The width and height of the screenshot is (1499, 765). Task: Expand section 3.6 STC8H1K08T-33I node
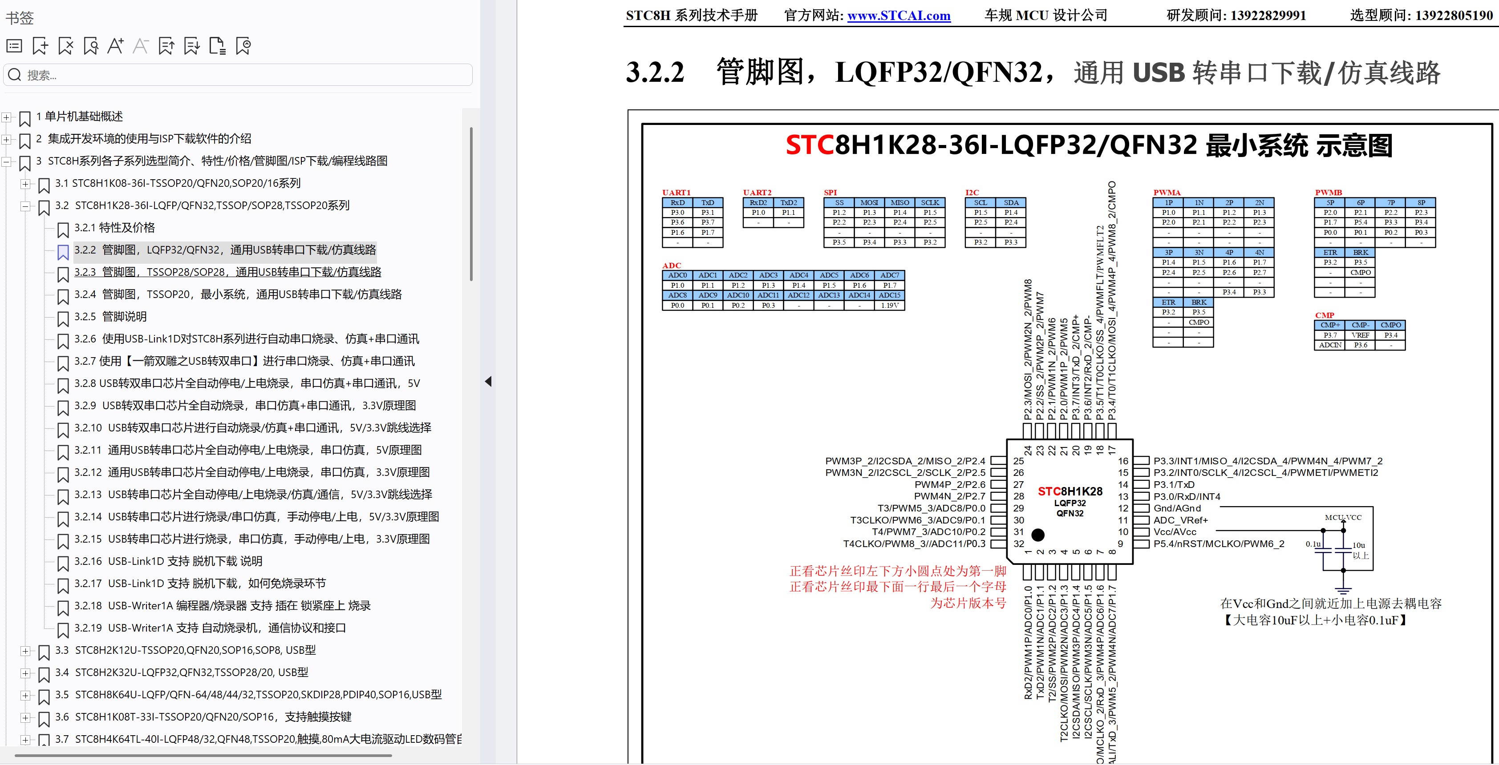pyautogui.click(x=25, y=717)
